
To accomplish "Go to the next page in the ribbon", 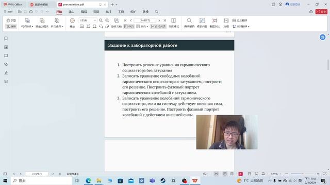I will point(159,21).
